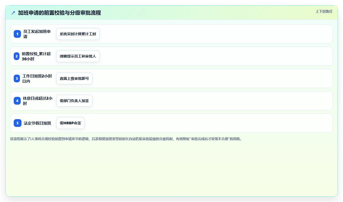
Task: Click the summary description paragraph below the steps
Action: coord(126,139)
